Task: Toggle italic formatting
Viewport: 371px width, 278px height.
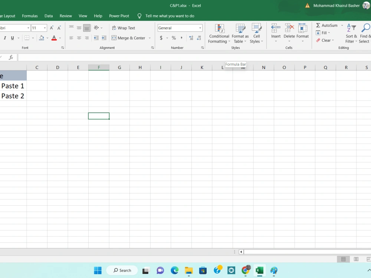Action: (x=5, y=38)
